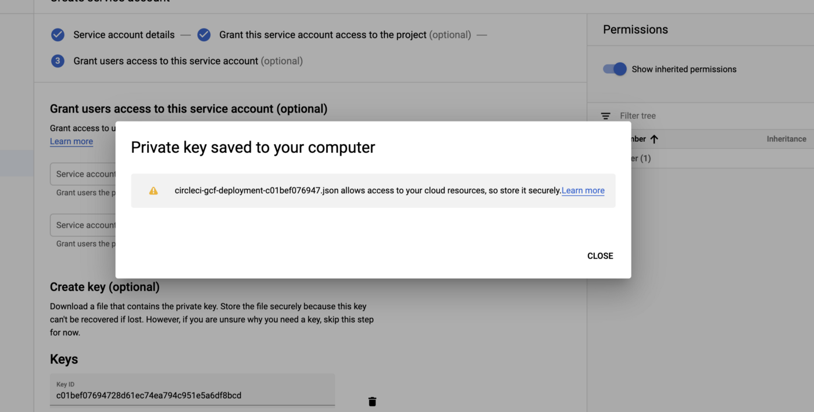Screen dimensions: 814x412
Task: Open the Learn more link in warning message
Action: click(x=583, y=191)
